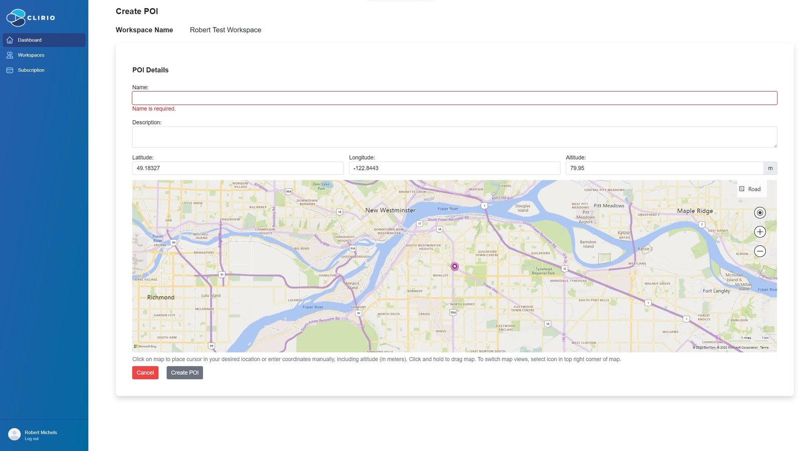Click the Longitude field with -122.8443
The width and height of the screenshot is (802, 451).
455,168
